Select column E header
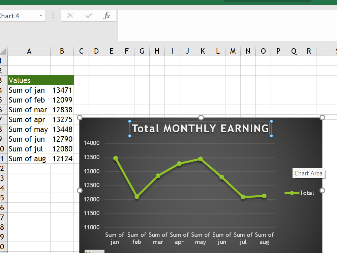337x253 pixels. 112,51
